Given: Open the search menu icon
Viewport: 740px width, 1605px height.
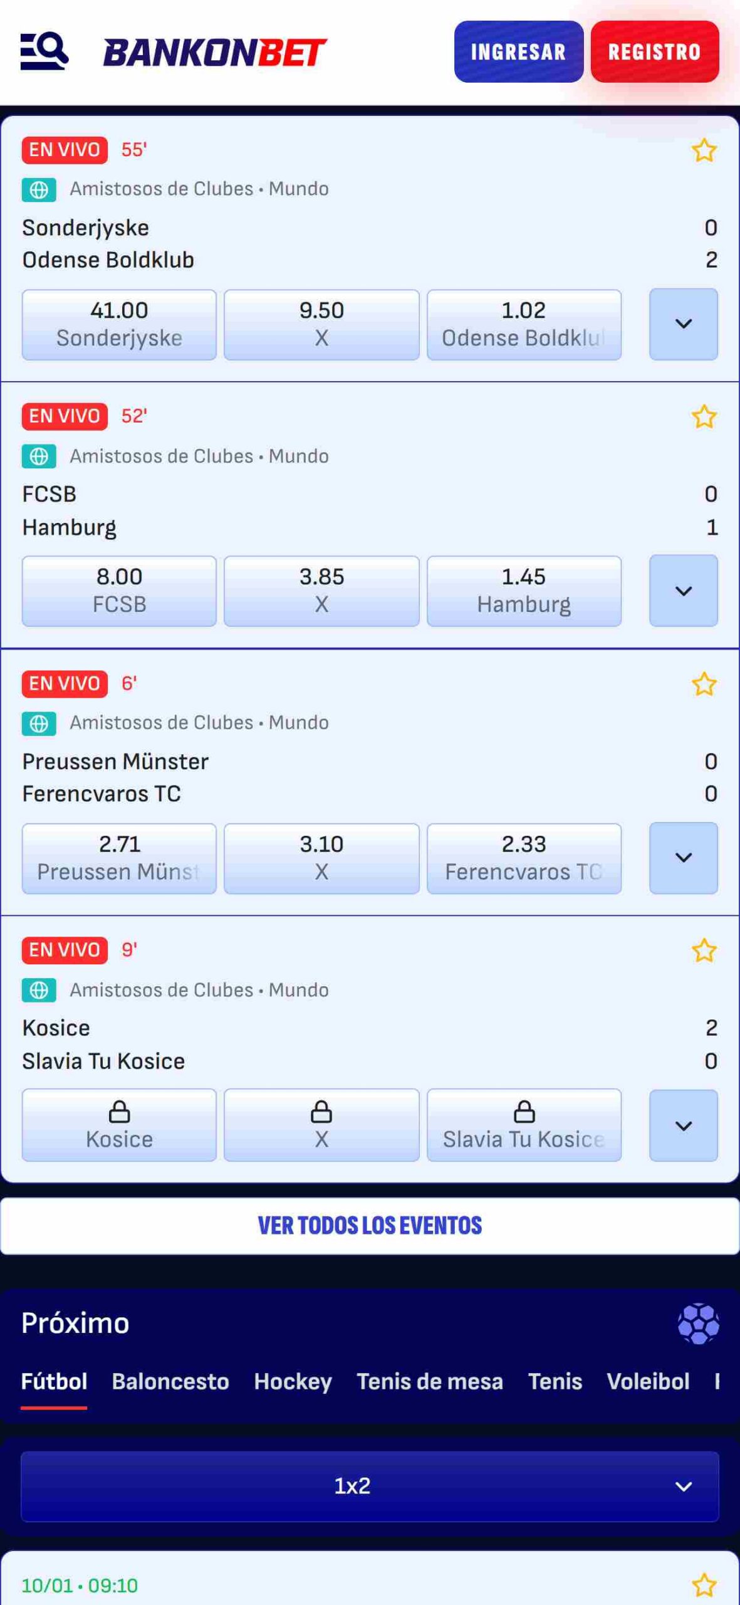Looking at the screenshot, I should (44, 51).
